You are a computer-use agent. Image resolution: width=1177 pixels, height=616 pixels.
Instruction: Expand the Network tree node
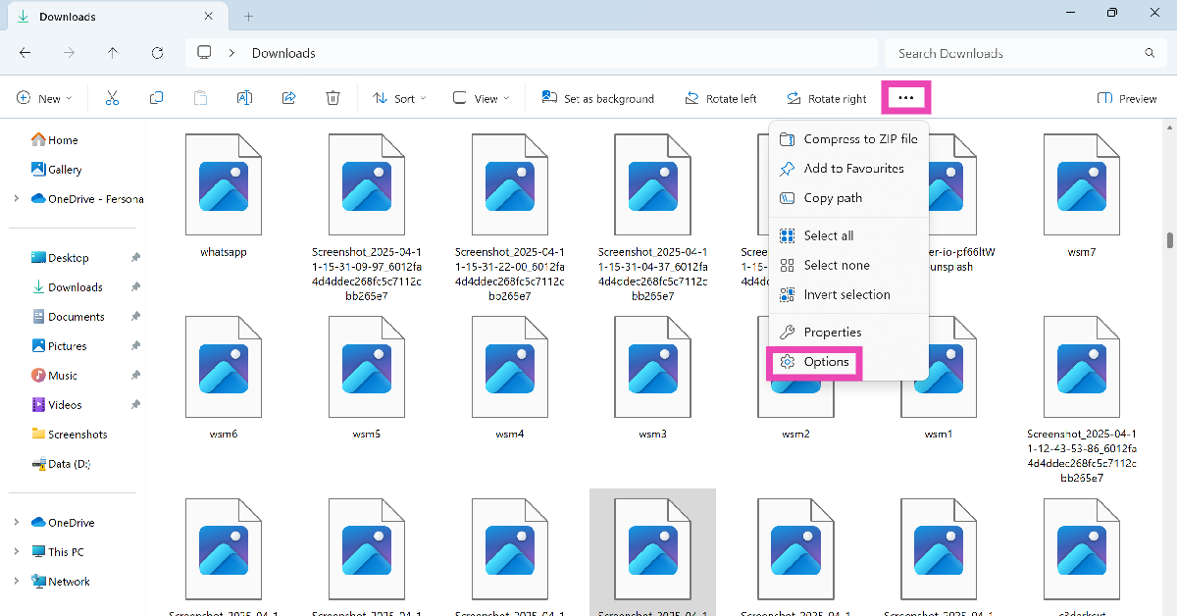pos(17,582)
